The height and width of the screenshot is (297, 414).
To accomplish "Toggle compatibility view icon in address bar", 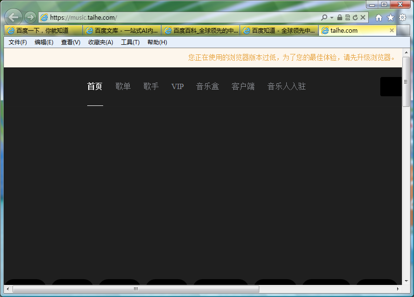I will point(347,17).
